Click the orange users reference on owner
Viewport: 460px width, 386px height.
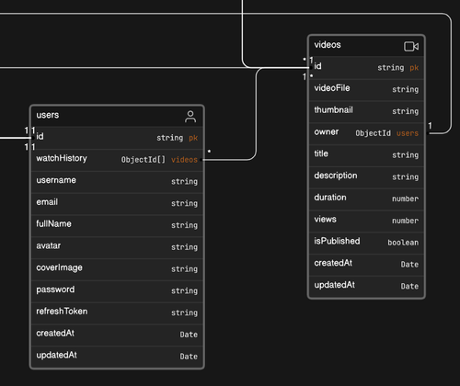(x=408, y=133)
